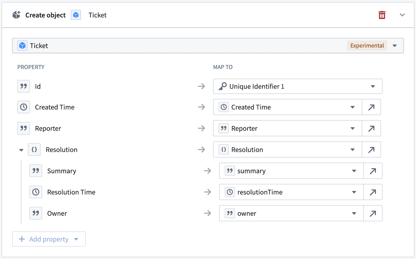Click the Ticket cube icon next to Create object
This screenshot has height=259, width=416.
(x=76, y=15)
